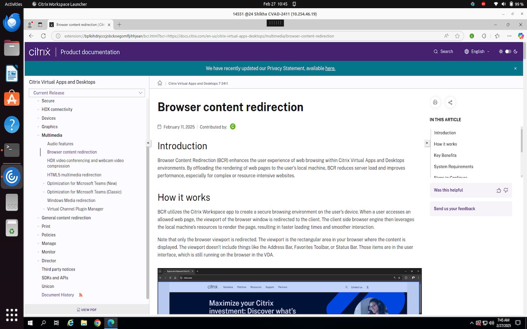Jump to Key Benefits section link
Viewport: 527px width, 329px height.
[445, 155]
